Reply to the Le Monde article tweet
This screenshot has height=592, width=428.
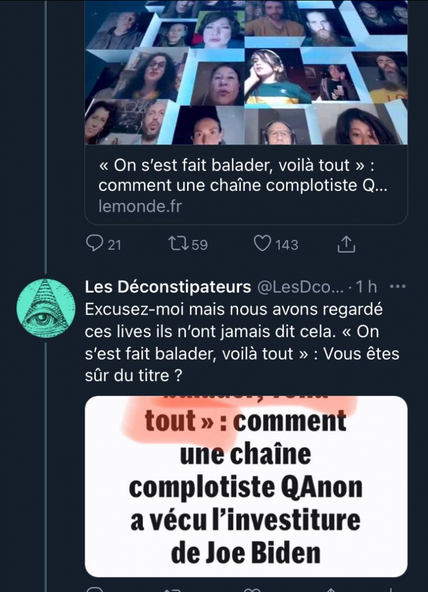click(94, 244)
